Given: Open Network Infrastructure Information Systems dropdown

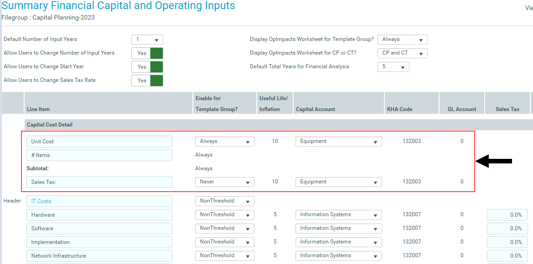Looking at the screenshot, I should tap(338, 256).
